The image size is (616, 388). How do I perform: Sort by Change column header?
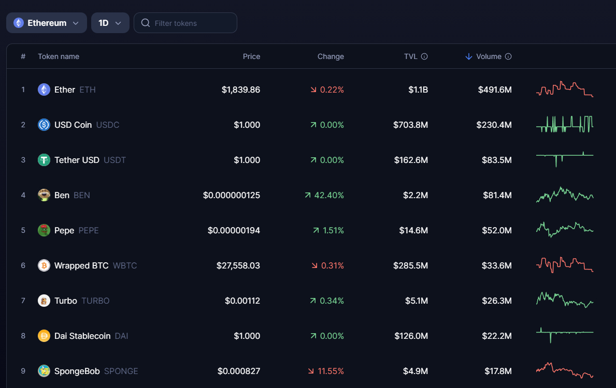point(331,56)
